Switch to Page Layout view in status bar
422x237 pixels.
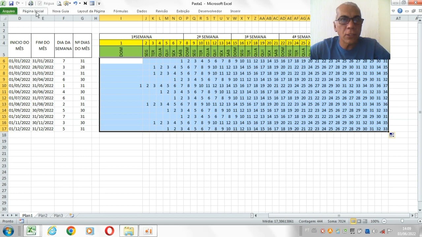click(359, 221)
